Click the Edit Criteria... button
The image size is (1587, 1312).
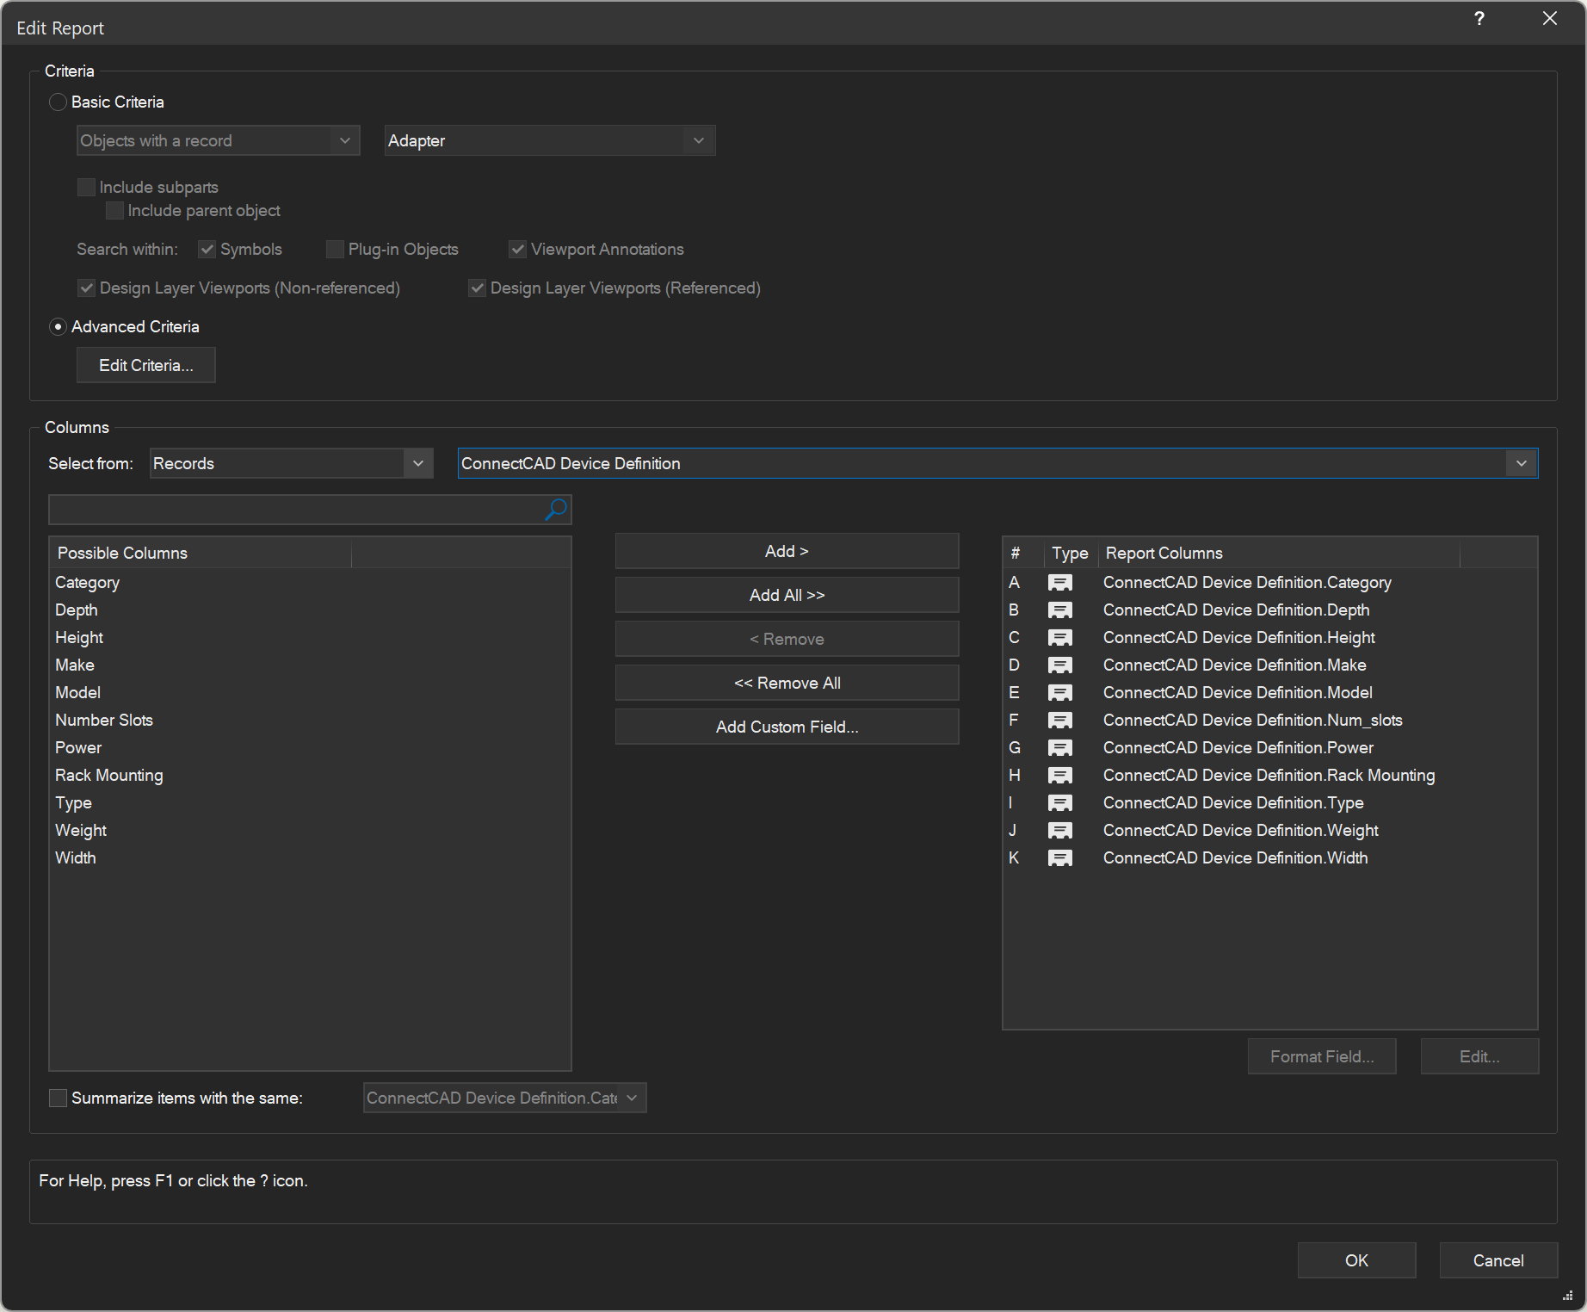[x=145, y=365]
